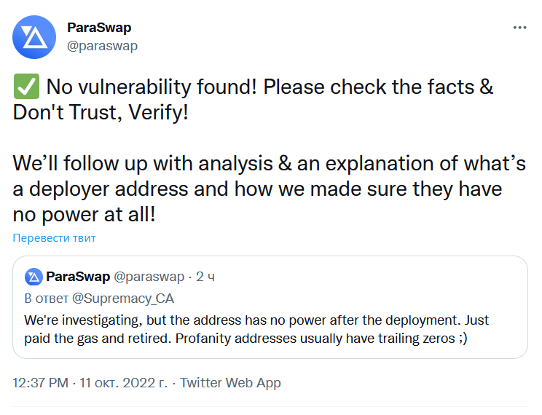Visit the @Supremacy_CA mentioned profile
542x415 pixels.
pyautogui.click(x=123, y=299)
